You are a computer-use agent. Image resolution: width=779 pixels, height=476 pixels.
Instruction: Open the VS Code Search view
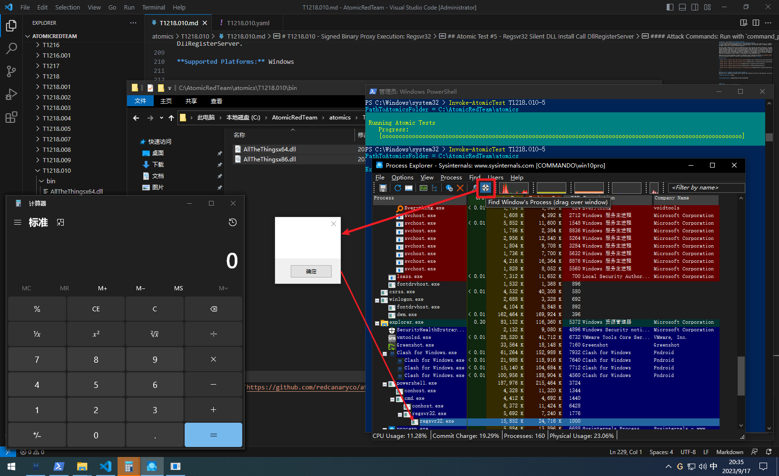(11, 48)
